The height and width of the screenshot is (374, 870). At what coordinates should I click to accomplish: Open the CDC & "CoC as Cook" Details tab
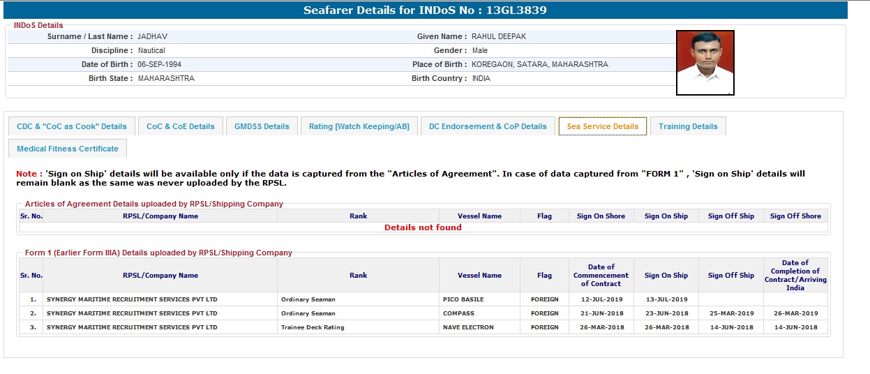tap(72, 126)
